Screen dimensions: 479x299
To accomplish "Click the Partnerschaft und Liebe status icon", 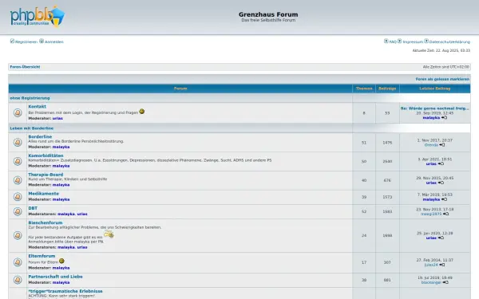I will pyautogui.click(x=18, y=280).
